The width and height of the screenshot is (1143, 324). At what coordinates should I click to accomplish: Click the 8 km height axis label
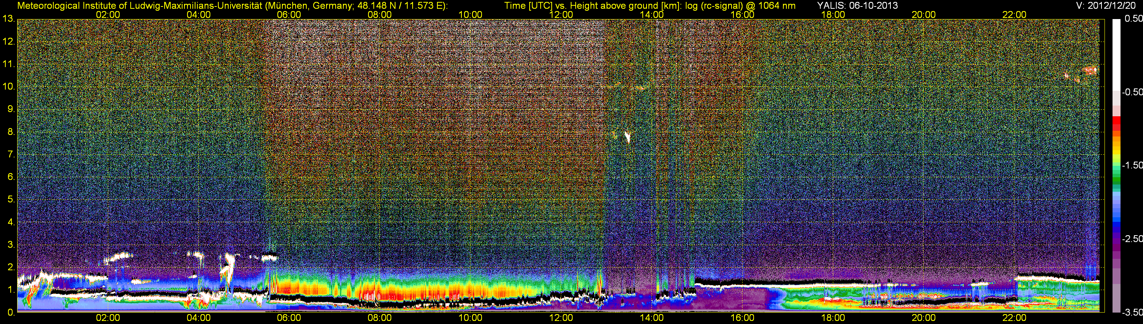click(x=11, y=132)
